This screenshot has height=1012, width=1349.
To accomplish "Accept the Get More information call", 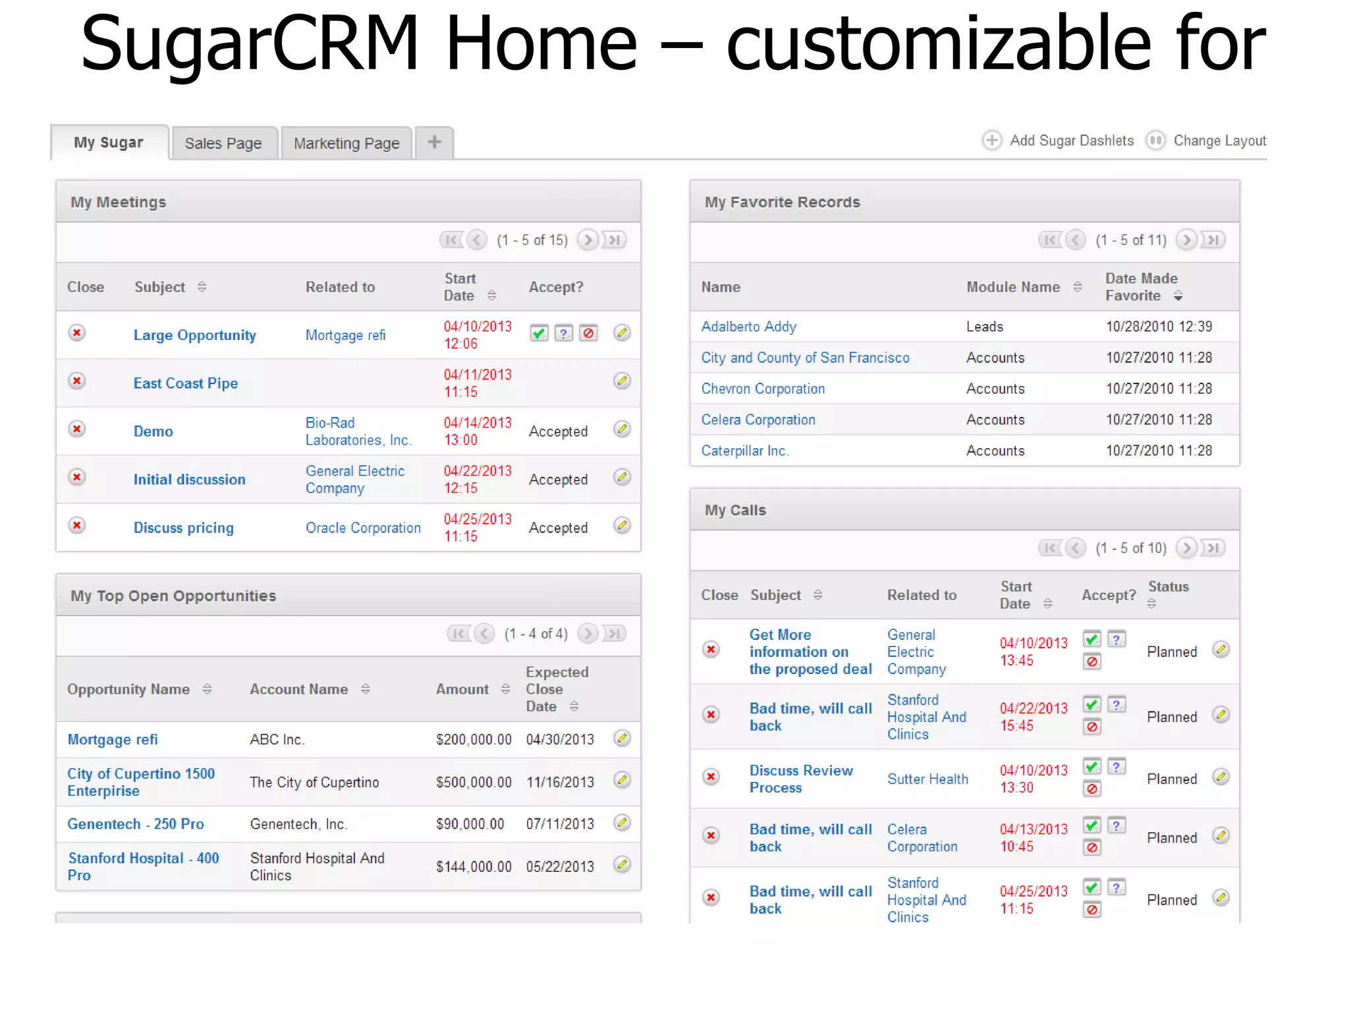I will 1092,639.
